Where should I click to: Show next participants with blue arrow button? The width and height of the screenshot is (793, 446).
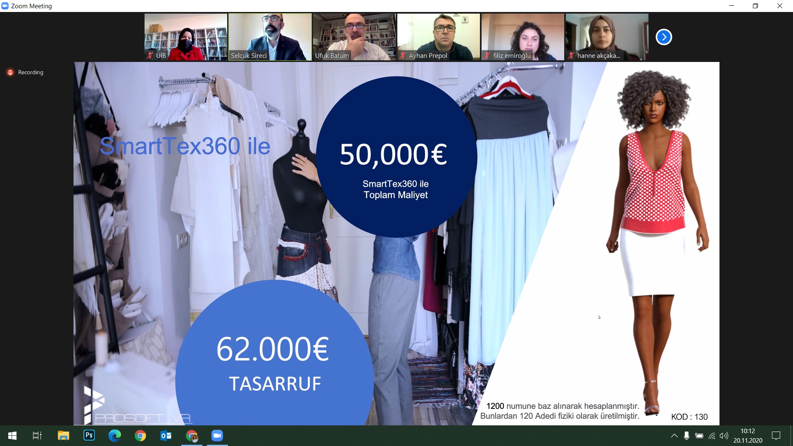coord(664,37)
